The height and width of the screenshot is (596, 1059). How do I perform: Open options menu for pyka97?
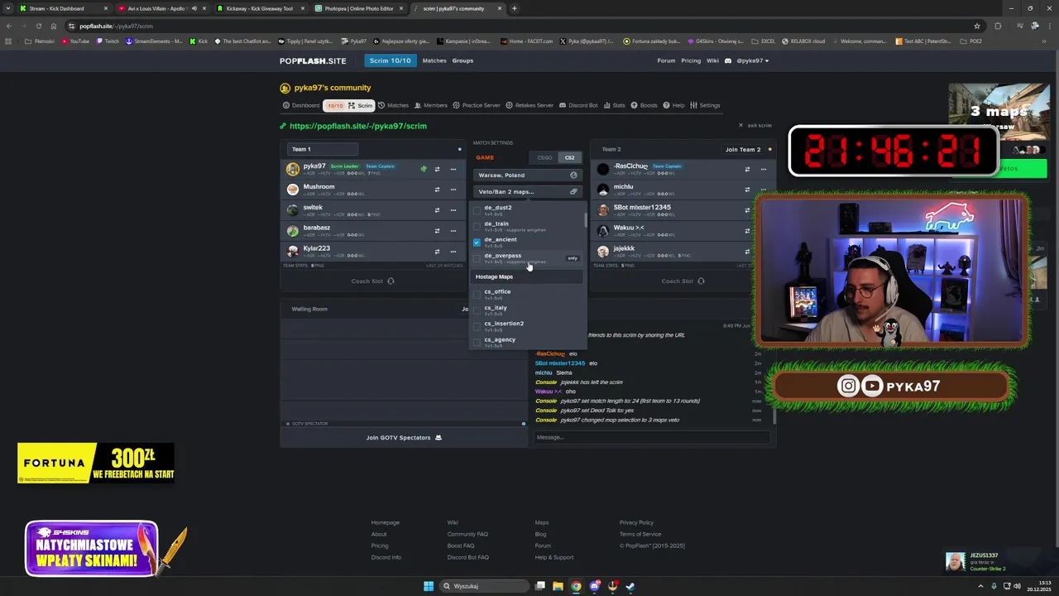tap(453, 169)
